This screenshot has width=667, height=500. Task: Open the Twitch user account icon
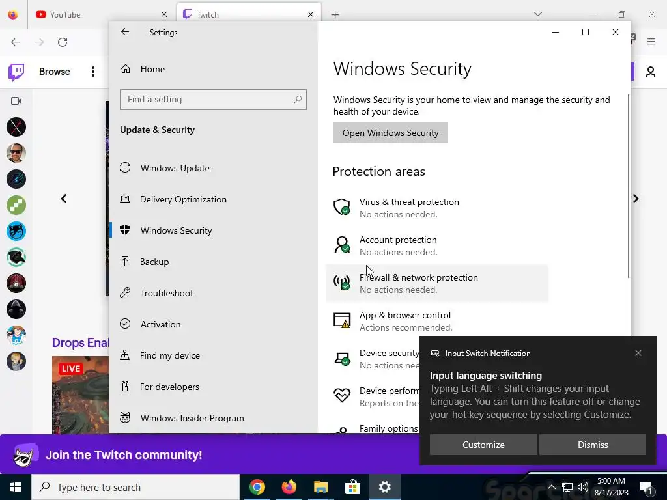pos(651,72)
